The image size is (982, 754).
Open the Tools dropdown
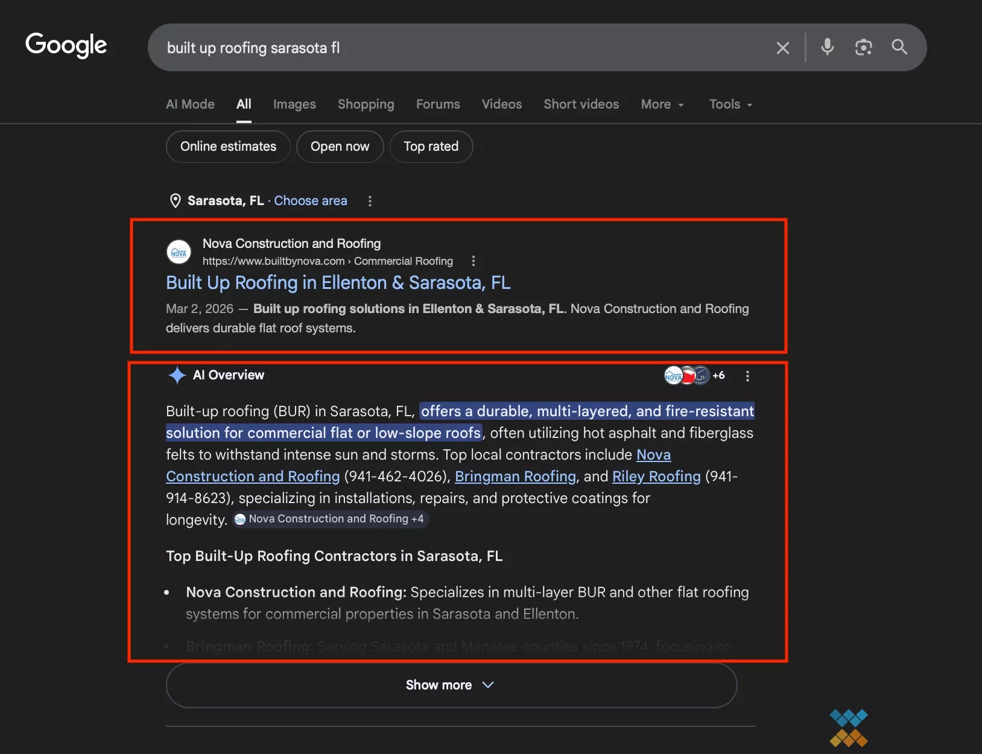point(730,104)
